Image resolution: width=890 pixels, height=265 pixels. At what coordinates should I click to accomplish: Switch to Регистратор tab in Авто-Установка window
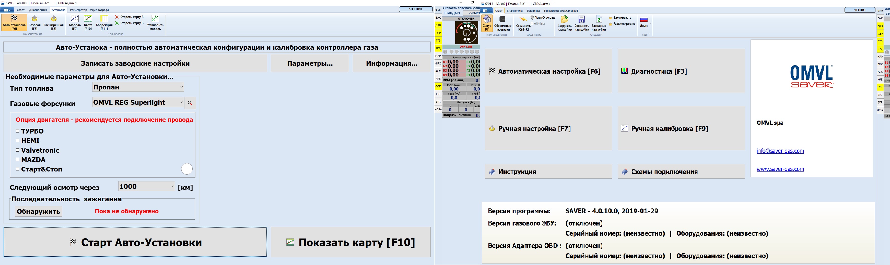click(89, 10)
